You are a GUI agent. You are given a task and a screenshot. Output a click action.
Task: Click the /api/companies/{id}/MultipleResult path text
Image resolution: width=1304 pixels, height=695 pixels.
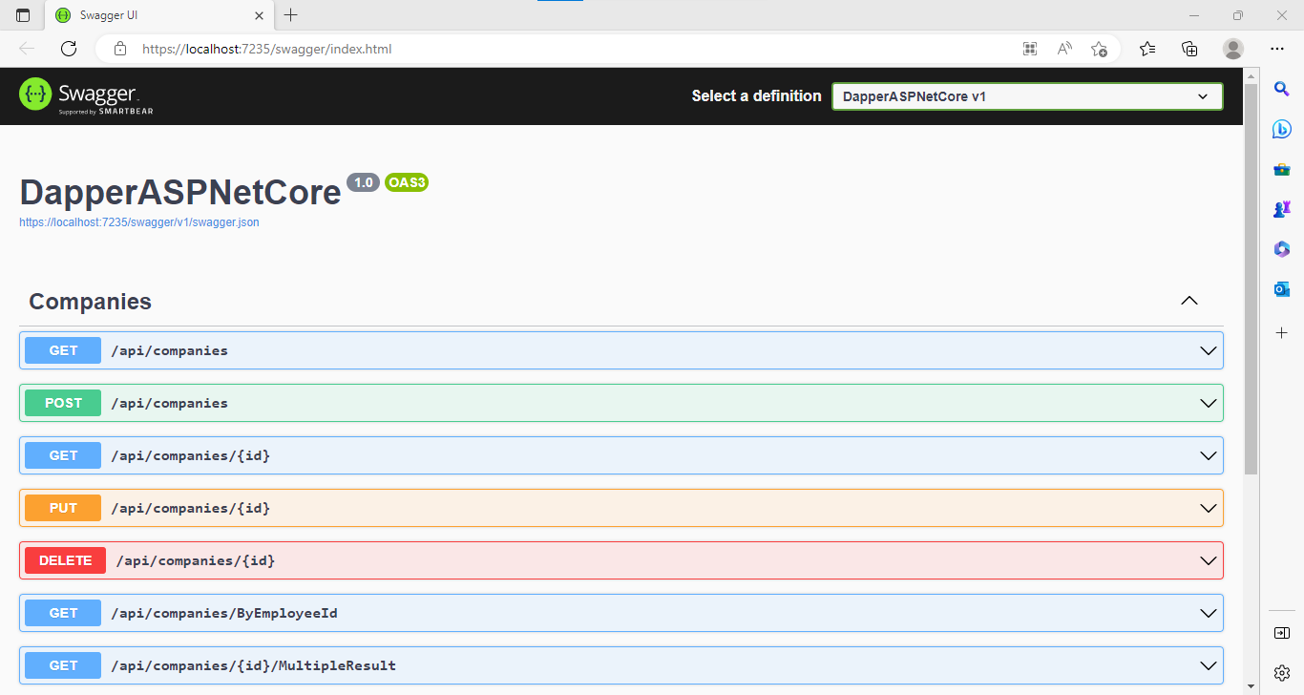click(253, 665)
